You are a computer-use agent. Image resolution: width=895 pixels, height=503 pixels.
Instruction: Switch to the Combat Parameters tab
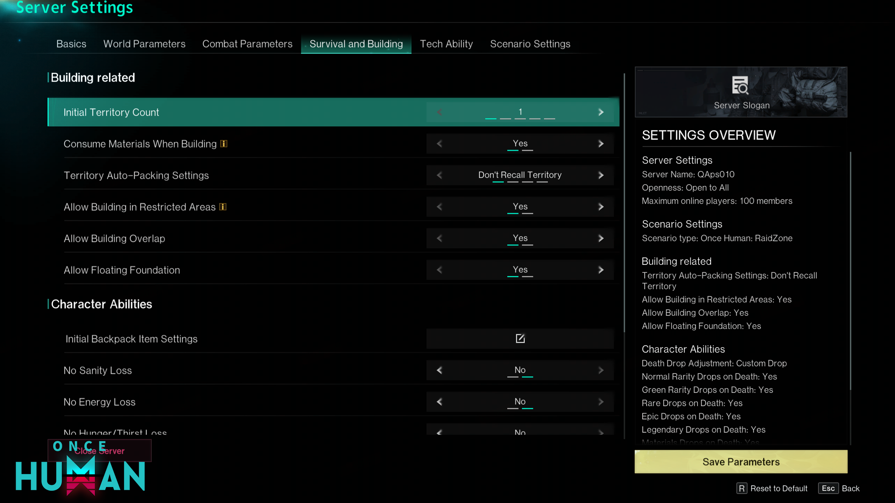pyautogui.click(x=247, y=44)
